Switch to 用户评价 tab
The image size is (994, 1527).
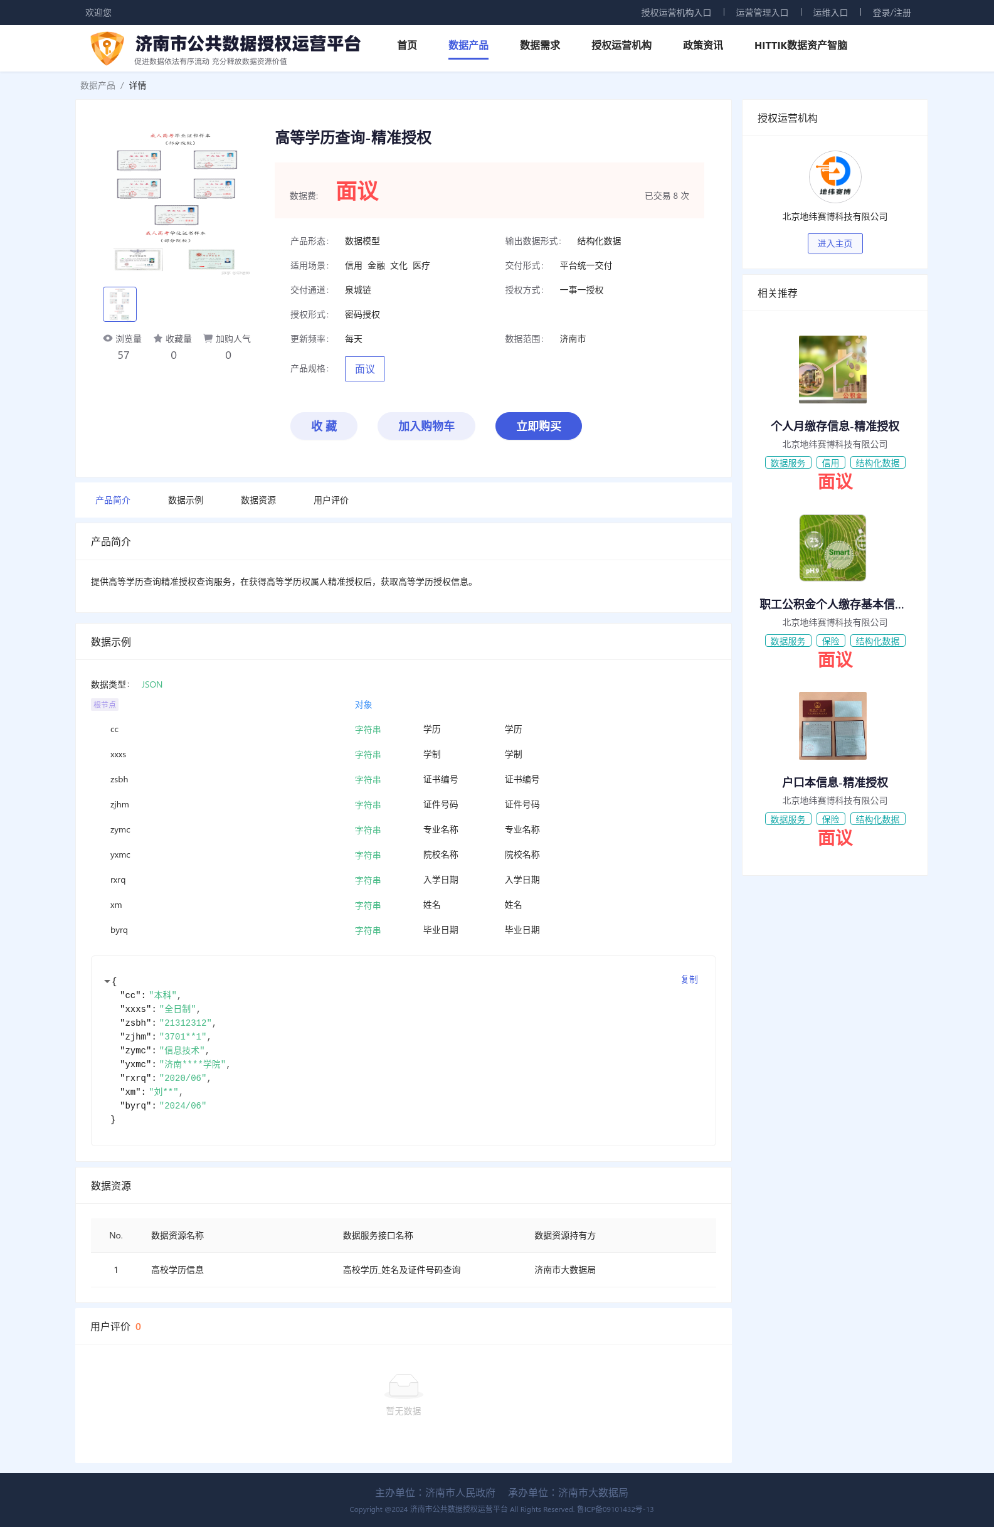point(331,500)
